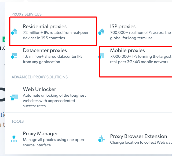This screenshot has height=156, width=172.
Task: Open the Web Unlocker title link
Action: pos(39,89)
